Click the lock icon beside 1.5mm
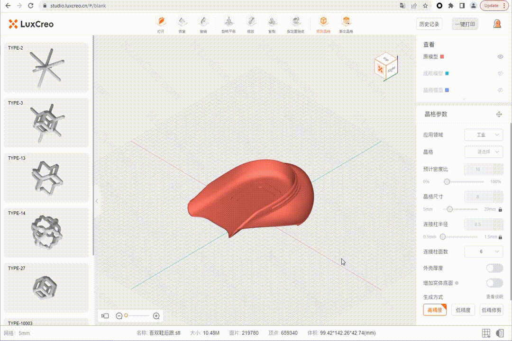Image resolution: width=512 pixels, height=341 pixels. point(500,237)
